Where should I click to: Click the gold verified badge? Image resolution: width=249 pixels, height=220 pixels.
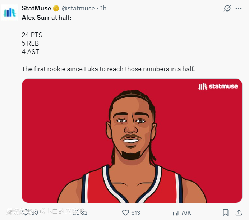pyautogui.click(x=56, y=8)
